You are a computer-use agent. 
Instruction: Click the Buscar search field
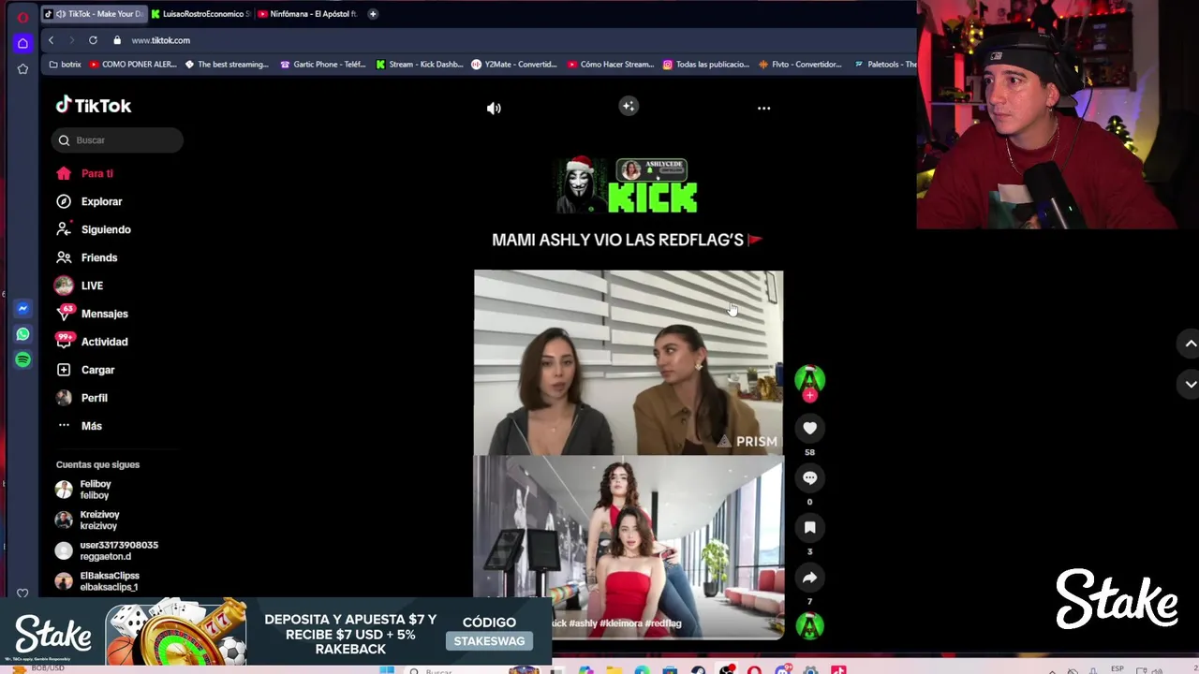(x=117, y=140)
